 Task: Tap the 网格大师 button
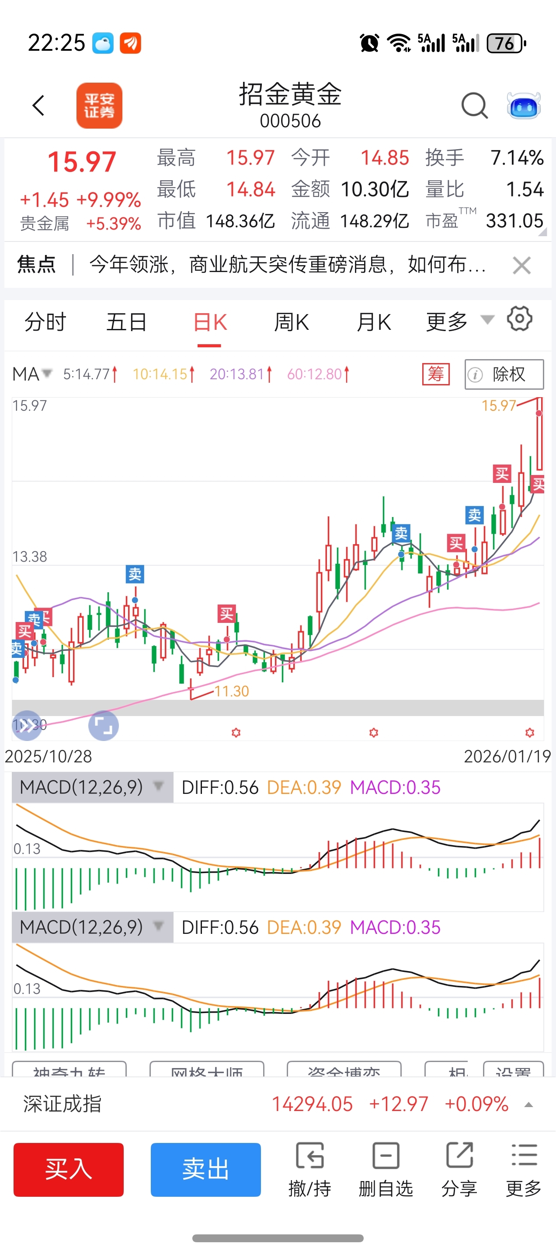coord(207,1069)
